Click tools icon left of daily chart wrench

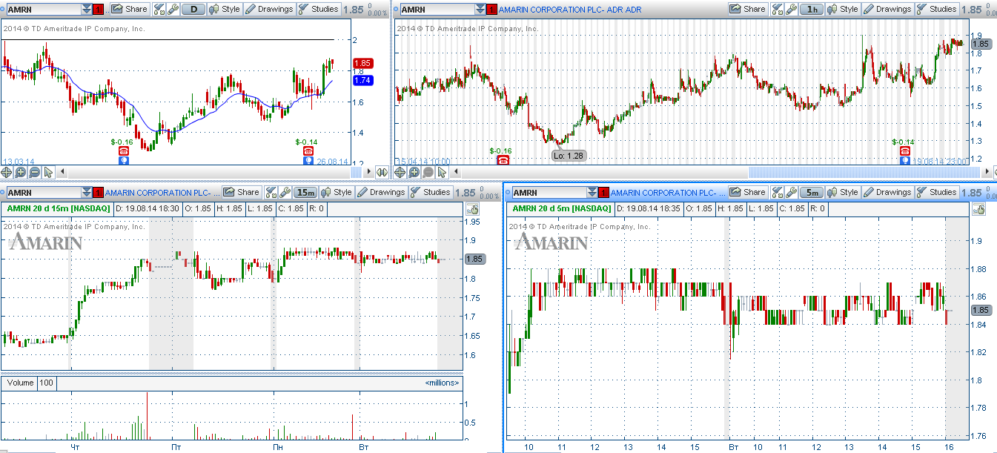pos(160,10)
